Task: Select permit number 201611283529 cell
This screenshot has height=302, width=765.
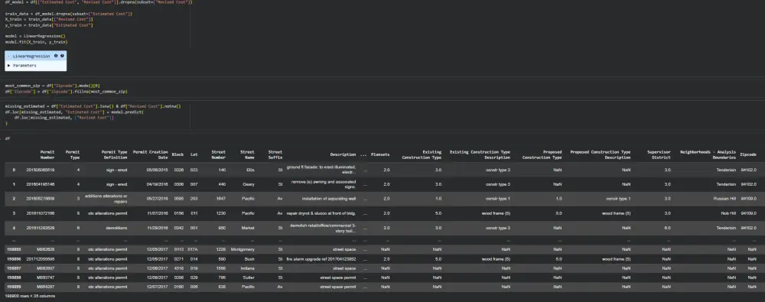Action: coord(41,229)
